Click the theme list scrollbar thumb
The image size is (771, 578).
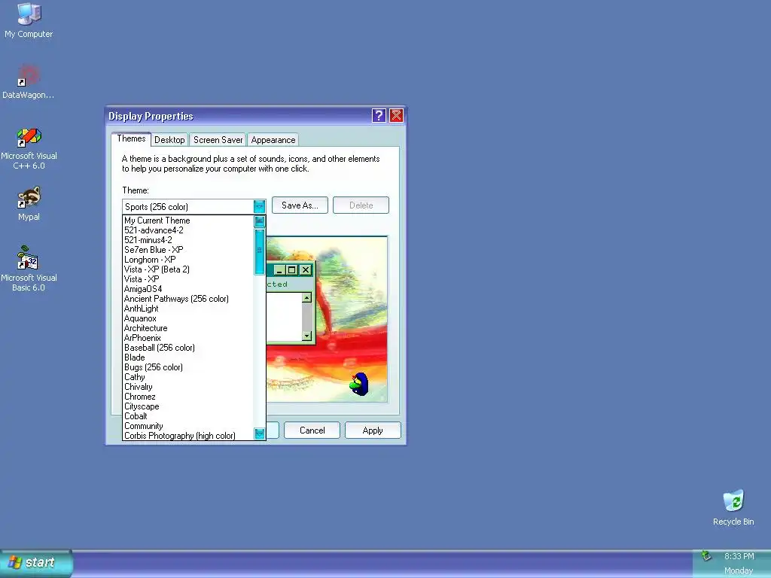(260, 251)
